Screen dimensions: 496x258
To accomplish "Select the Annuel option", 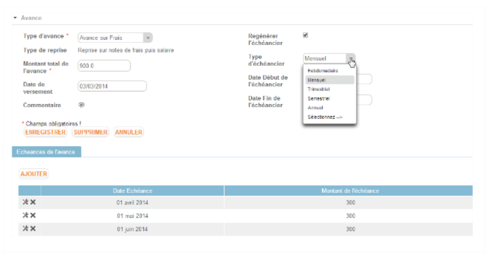I will pos(315,108).
